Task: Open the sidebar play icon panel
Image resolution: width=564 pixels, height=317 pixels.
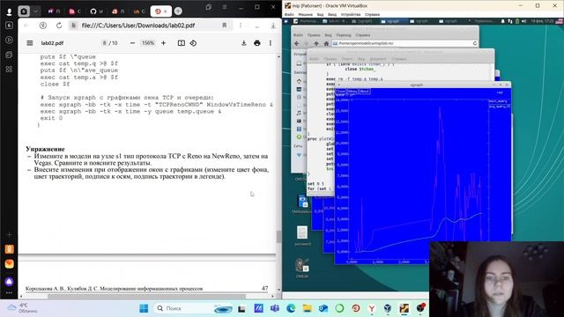Action: pyautogui.click(x=10, y=40)
